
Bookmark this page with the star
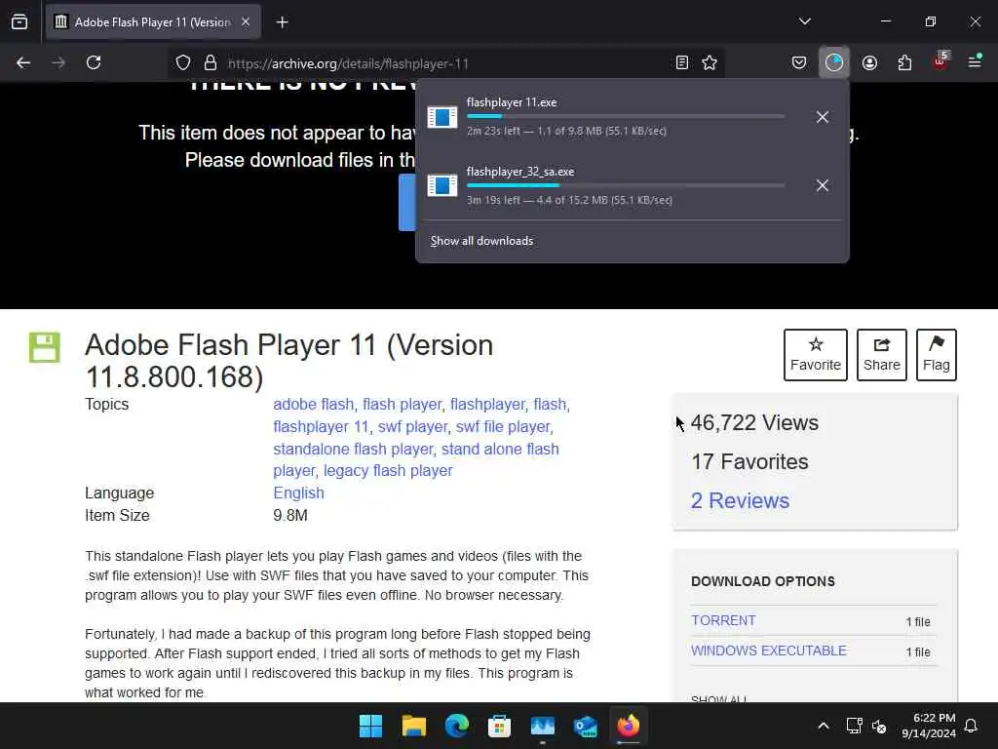(710, 62)
